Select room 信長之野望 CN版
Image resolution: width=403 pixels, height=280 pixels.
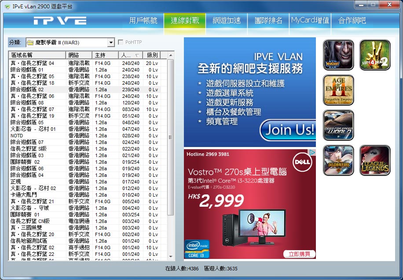pos(84,221)
